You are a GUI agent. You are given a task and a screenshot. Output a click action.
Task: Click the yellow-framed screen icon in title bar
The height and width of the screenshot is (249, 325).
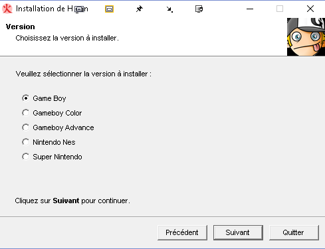click(109, 9)
